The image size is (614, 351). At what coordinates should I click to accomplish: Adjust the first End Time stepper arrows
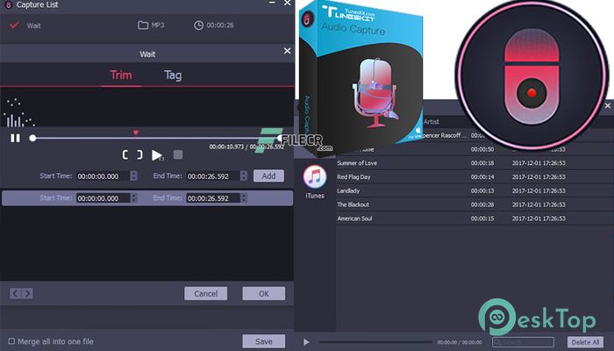(244, 175)
